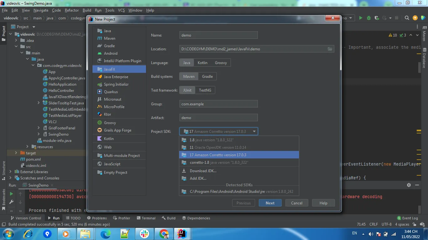The width and height of the screenshot is (428, 240).
Task: Set language to Kotlin
Action: pyautogui.click(x=202, y=63)
